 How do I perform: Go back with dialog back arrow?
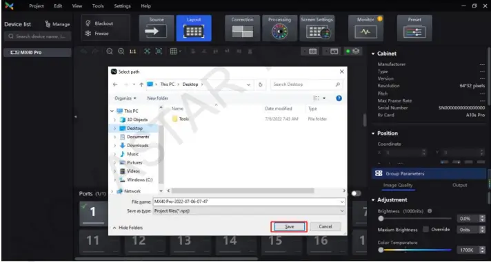(x=115, y=85)
